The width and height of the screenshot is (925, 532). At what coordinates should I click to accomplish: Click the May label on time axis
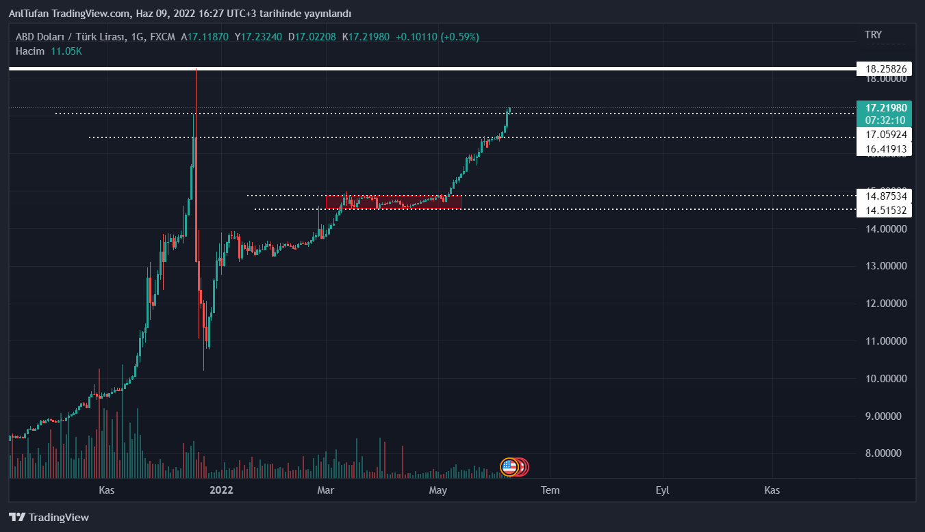(438, 490)
